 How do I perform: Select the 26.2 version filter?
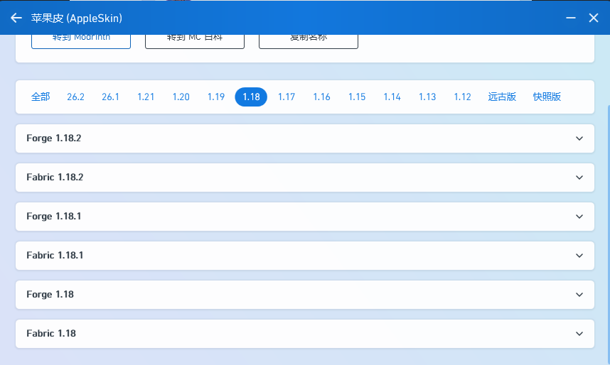click(x=75, y=97)
